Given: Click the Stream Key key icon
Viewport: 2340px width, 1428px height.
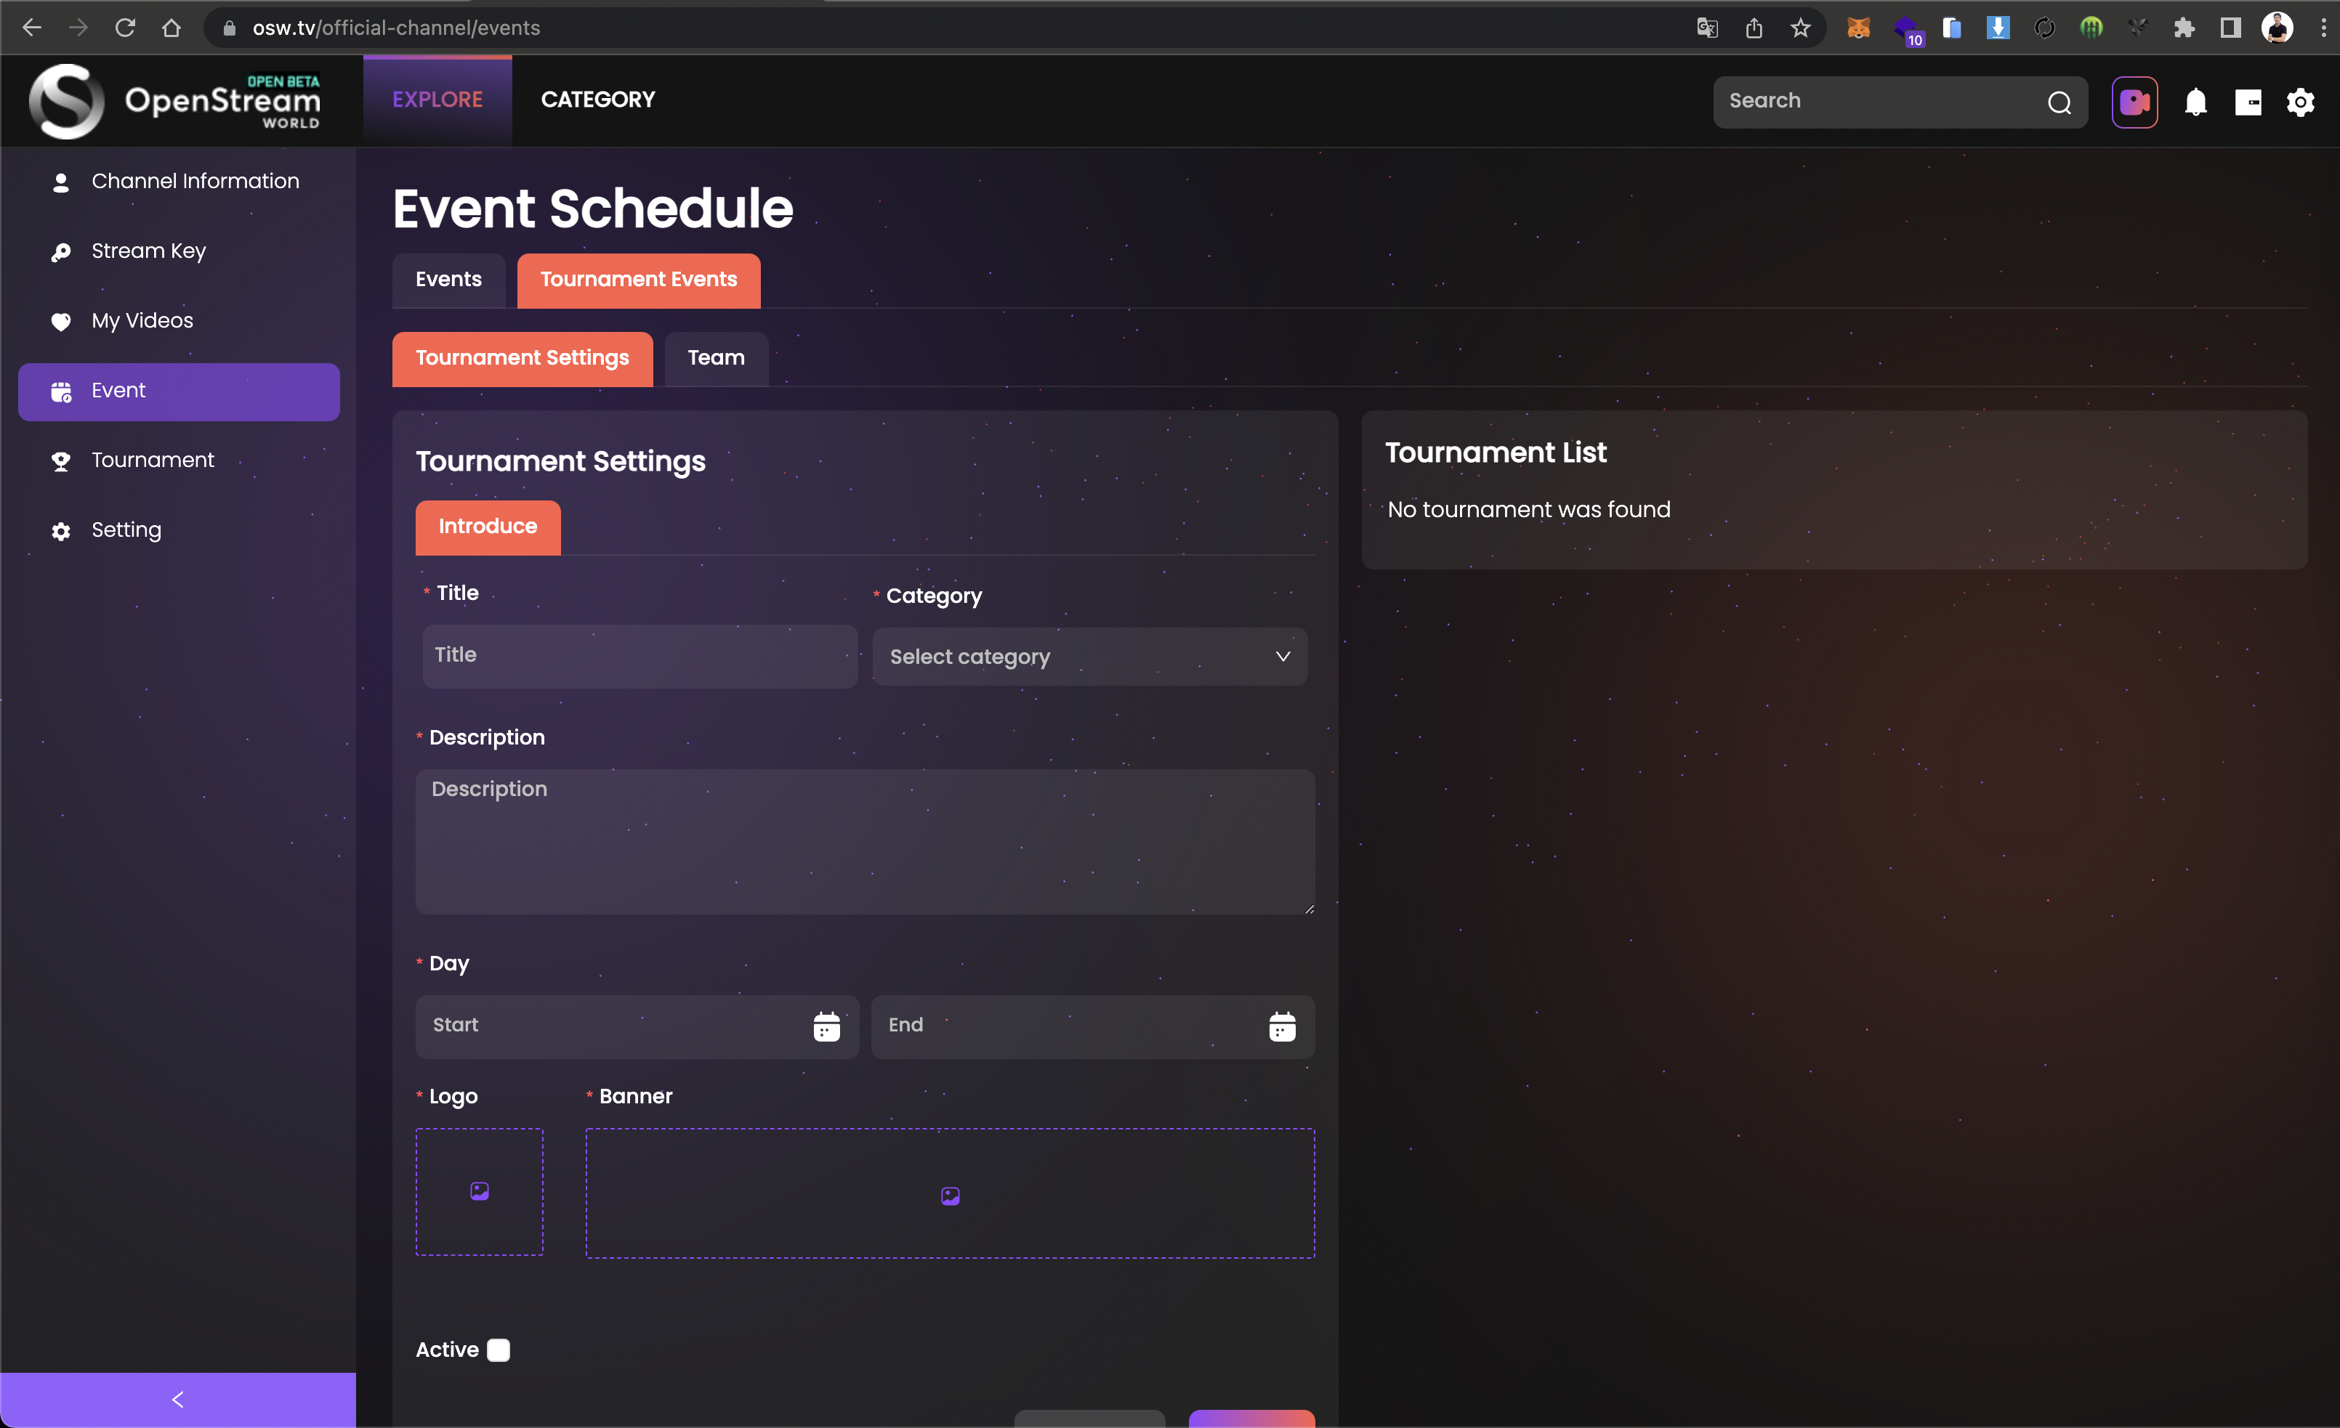Looking at the screenshot, I should pyautogui.click(x=61, y=251).
